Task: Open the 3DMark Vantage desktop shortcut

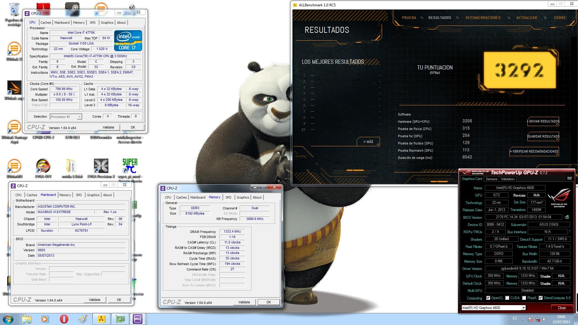Action: (14, 132)
